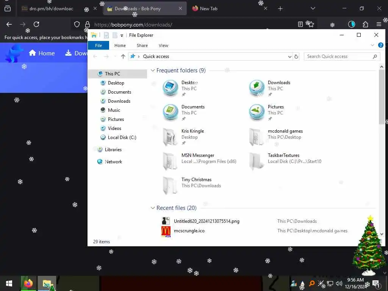Go back in Firefox

tap(9, 24)
